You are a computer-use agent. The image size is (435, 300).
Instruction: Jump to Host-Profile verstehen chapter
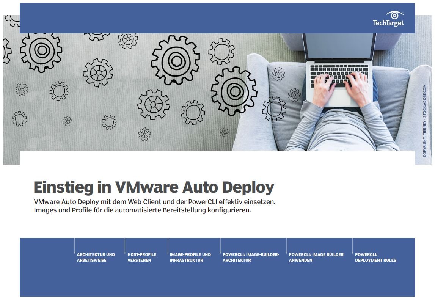click(x=142, y=257)
